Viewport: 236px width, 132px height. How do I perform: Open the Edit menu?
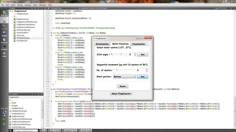click(x=7, y=5)
